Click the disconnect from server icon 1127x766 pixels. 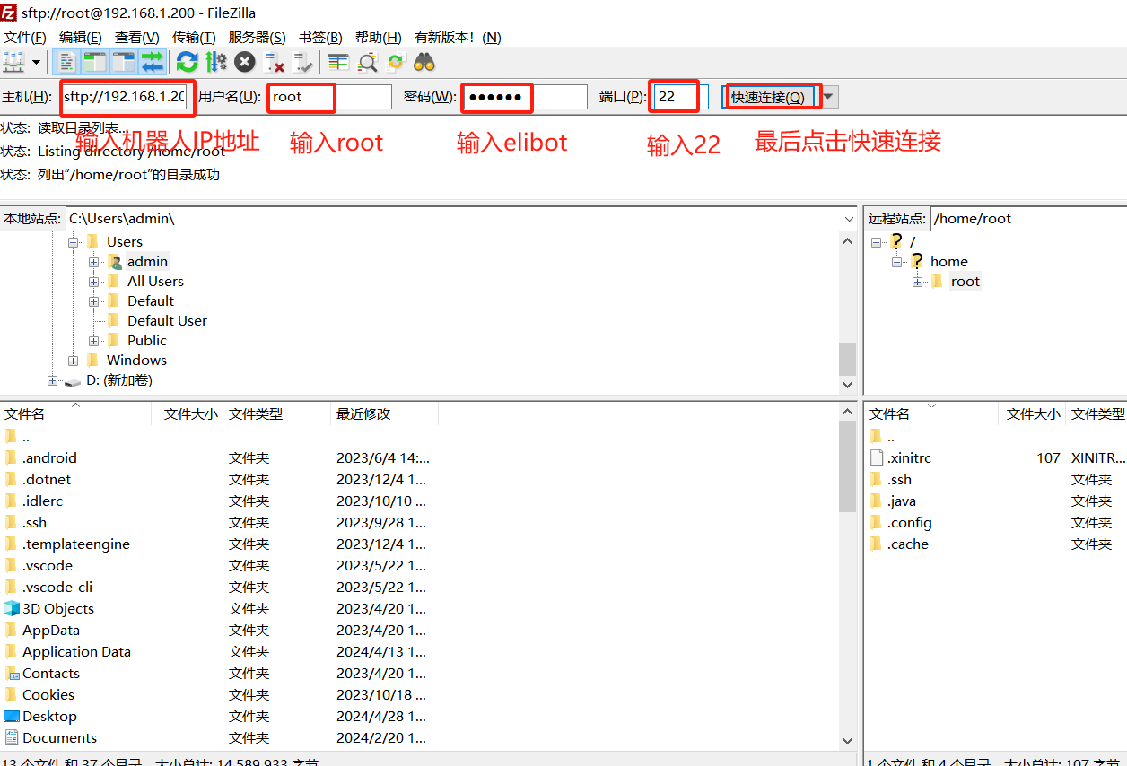275,62
